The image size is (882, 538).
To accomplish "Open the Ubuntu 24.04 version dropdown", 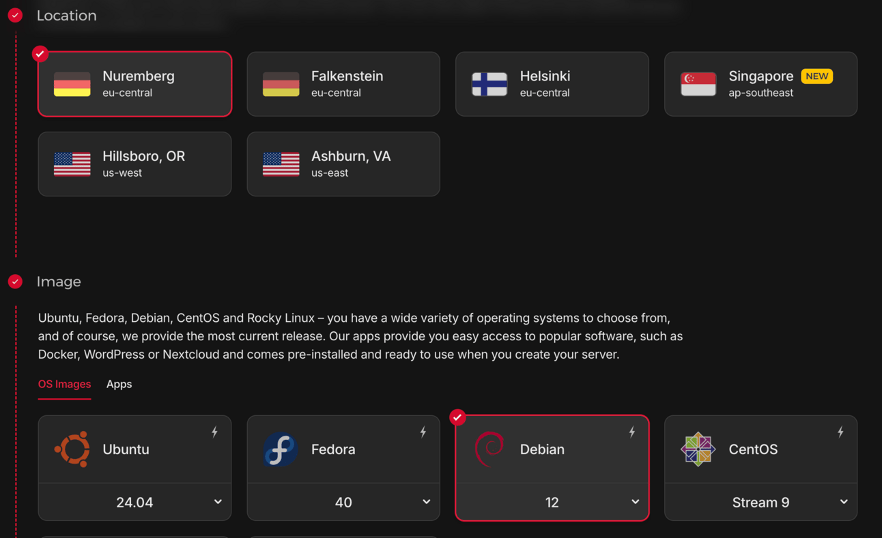I will pyautogui.click(x=134, y=502).
